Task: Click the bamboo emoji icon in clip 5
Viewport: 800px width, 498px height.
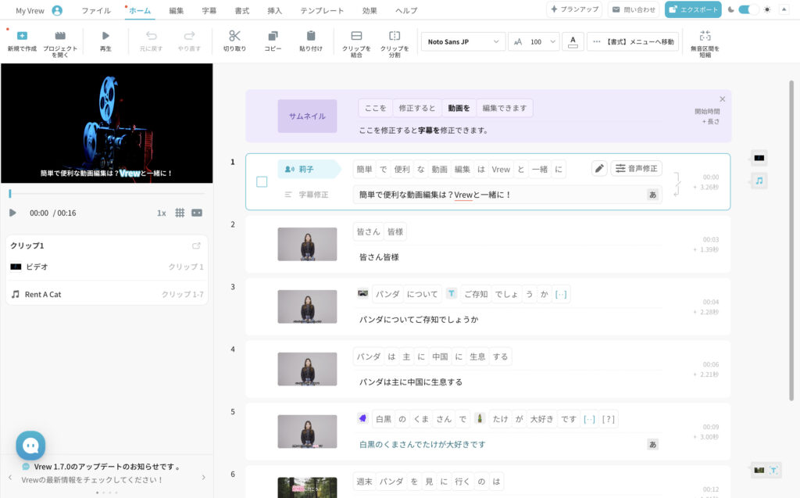Action: click(479, 418)
